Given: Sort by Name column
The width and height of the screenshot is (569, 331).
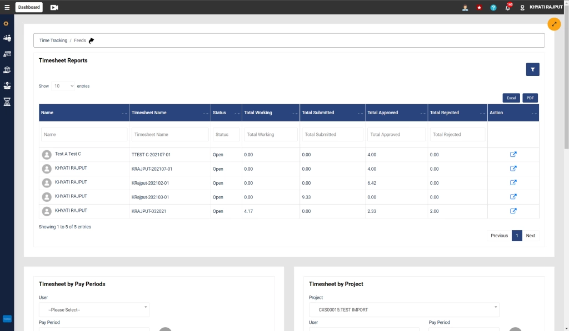Looking at the screenshot, I should click(84, 113).
